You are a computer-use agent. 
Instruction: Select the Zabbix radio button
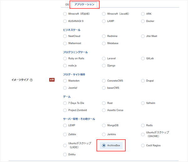65,134
